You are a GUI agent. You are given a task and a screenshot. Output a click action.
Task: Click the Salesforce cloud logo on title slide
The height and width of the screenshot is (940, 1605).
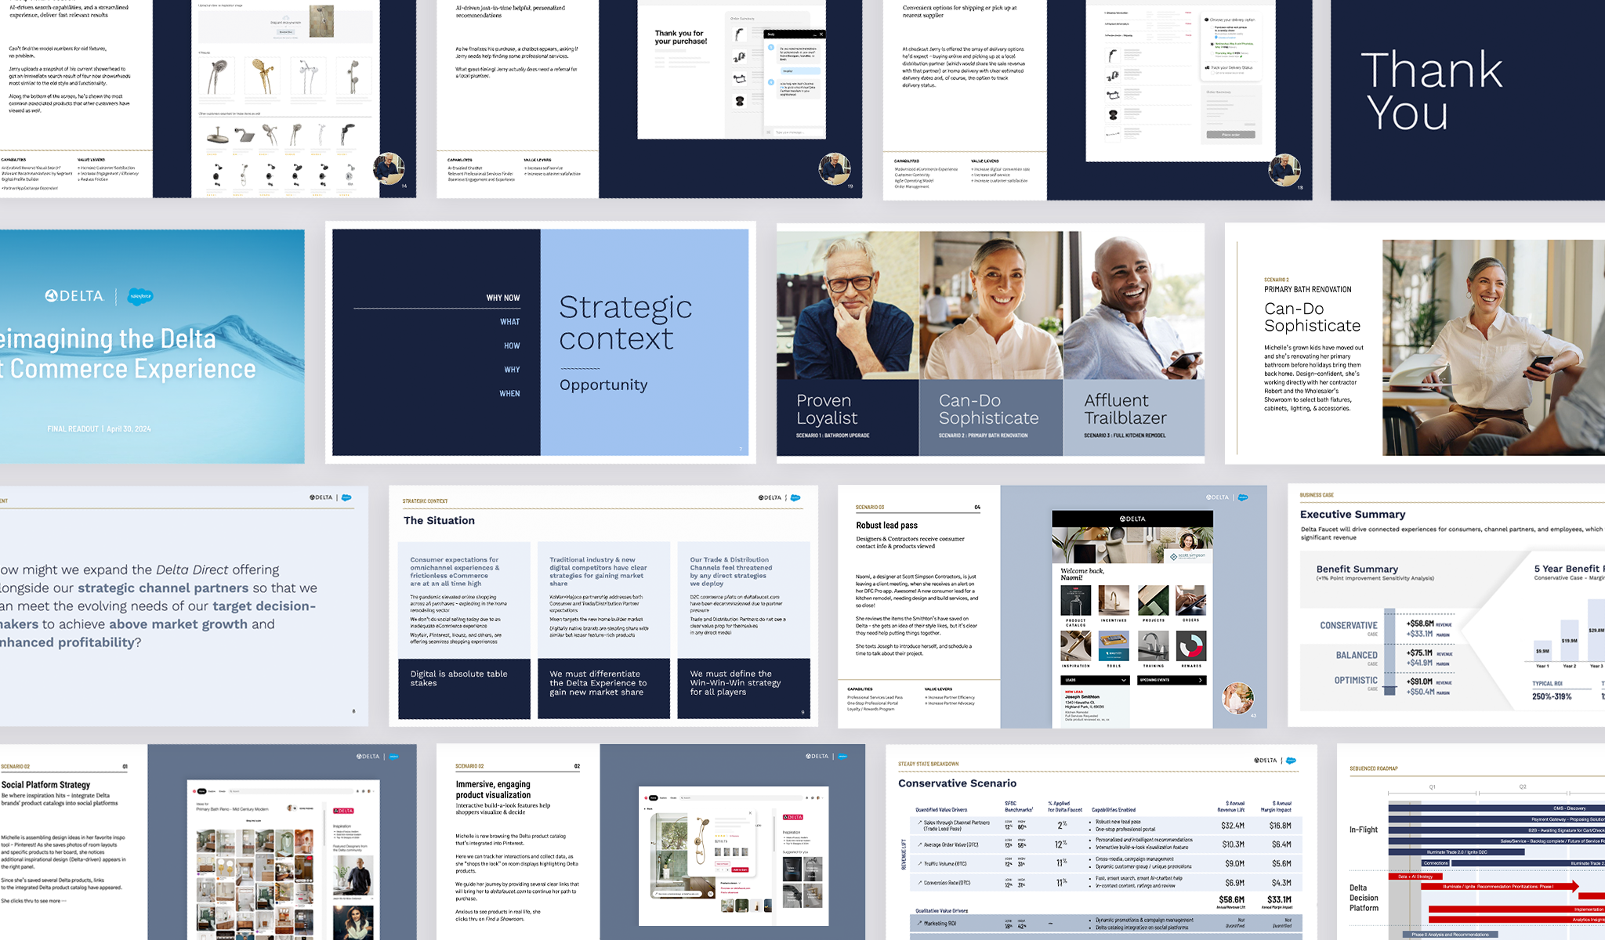coord(140,296)
